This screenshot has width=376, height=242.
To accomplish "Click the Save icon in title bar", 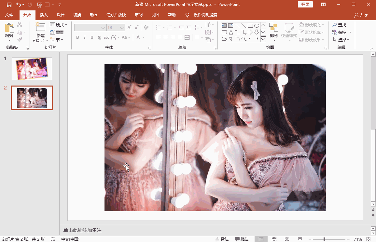I will pos(9,5).
